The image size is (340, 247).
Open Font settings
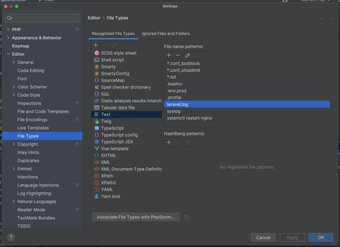[22, 79]
